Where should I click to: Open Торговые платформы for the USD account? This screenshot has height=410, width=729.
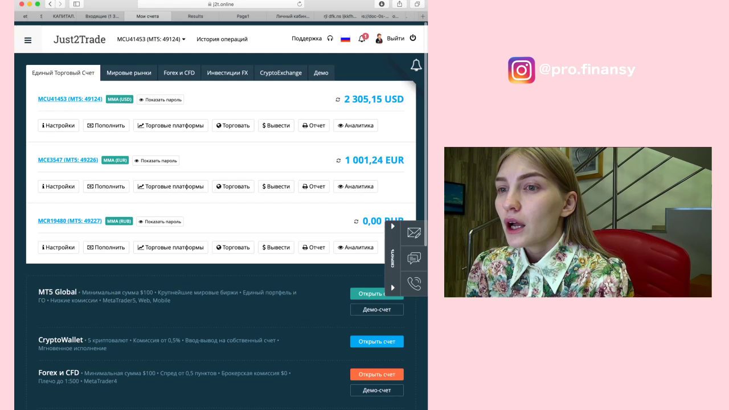coord(171,125)
